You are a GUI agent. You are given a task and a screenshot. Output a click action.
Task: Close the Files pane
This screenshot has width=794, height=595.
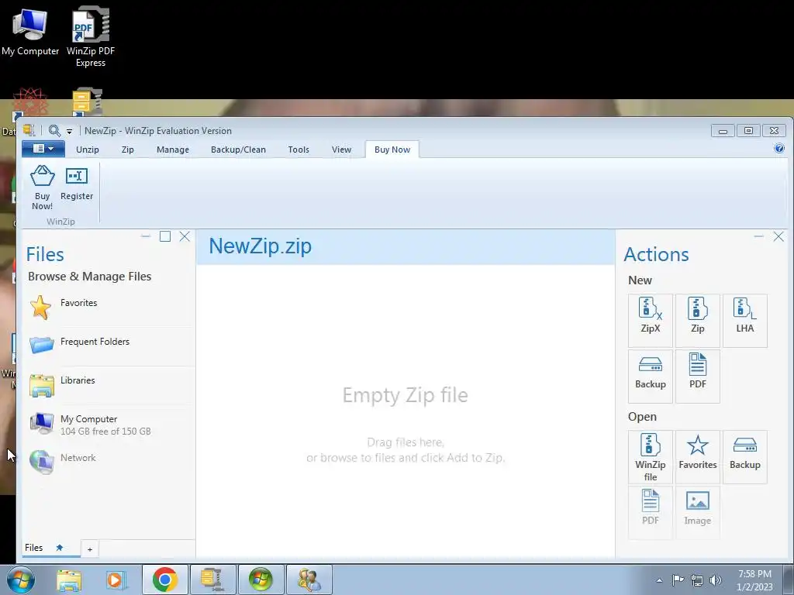pyautogui.click(x=185, y=236)
